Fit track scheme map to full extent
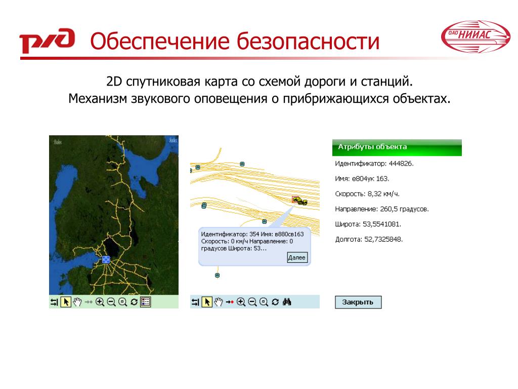Screen dimensions: 518x389 coord(264,302)
